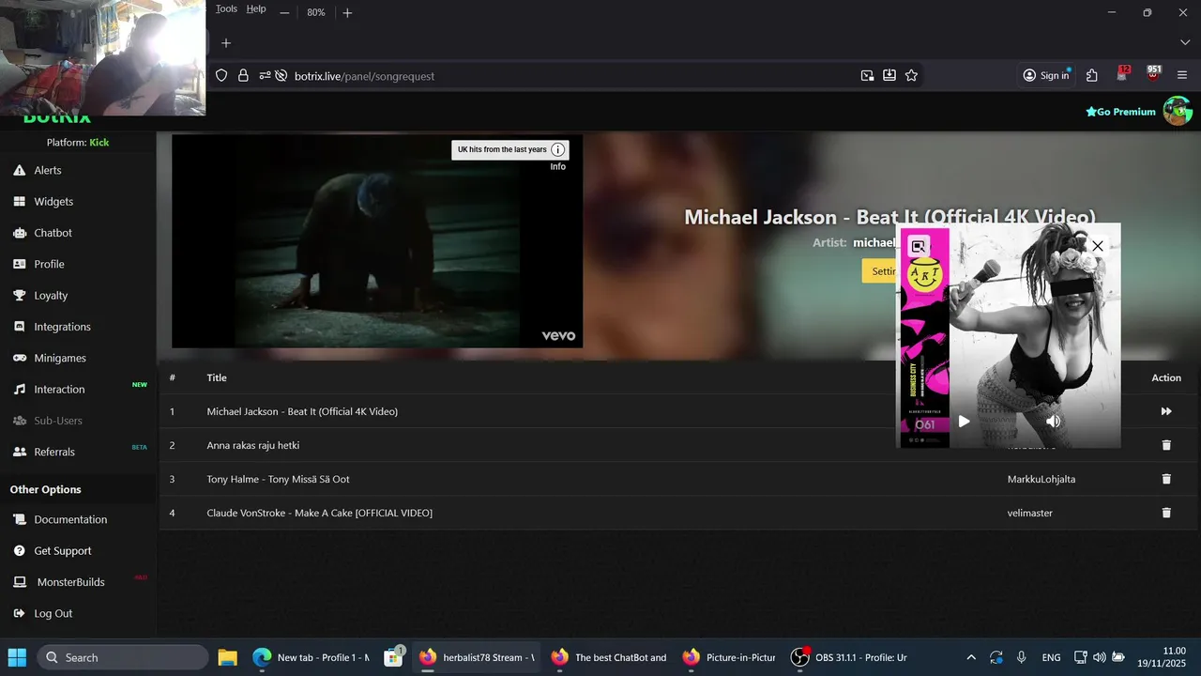
Task: Click the Windows Start button
Action: click(18, 657)
